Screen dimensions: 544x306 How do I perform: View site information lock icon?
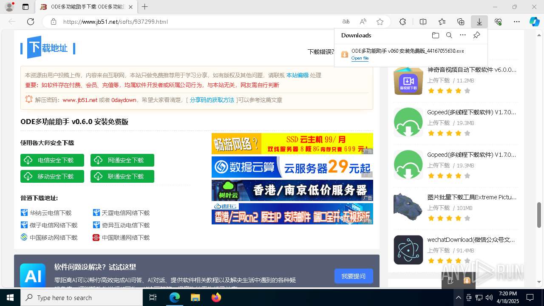point(54,22)
